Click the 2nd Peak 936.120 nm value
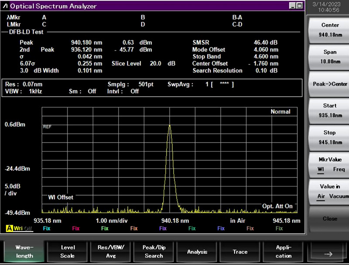The image size is (349, 265). [x=86, y=49]
